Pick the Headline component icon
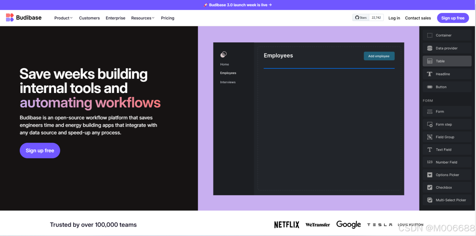This screenshot has width=476, height=236. pyautogui.click(x=430, y=74)
